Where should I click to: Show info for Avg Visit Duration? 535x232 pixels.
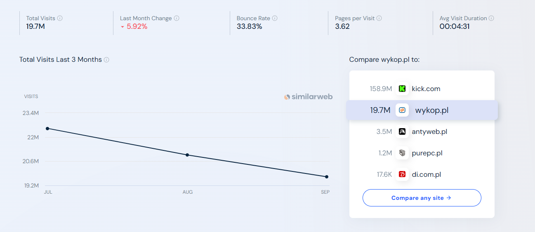tap(491, 18)
